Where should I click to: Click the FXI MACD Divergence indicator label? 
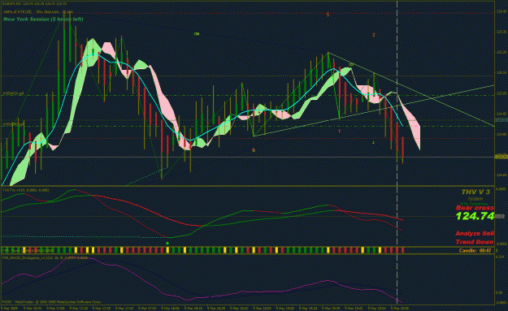point(45,258)
